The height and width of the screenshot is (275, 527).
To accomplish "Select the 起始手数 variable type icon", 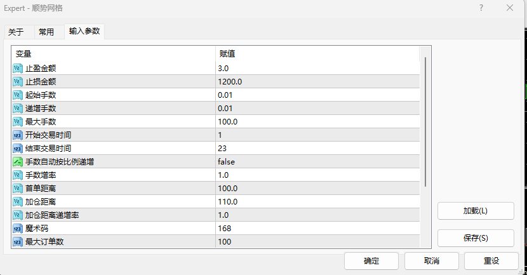I will tap(18, 95).
